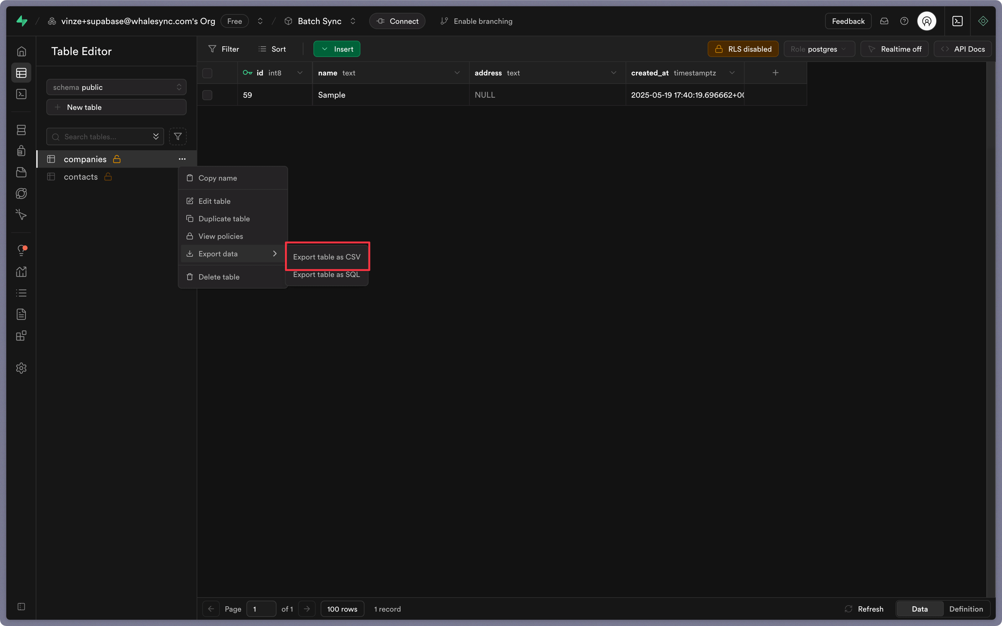Open the tables sort chevron in search box
The height and width of the screenshot is (626, 1002).
156,137
